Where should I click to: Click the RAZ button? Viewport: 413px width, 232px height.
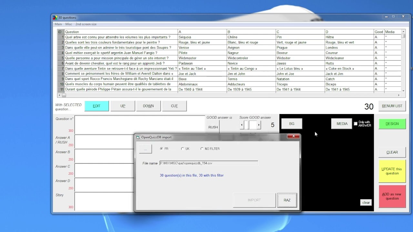point(287,200)
